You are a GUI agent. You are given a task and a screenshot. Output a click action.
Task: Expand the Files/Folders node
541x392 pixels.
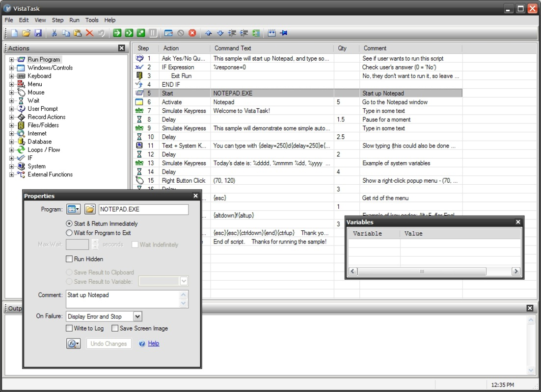(11, 125)
